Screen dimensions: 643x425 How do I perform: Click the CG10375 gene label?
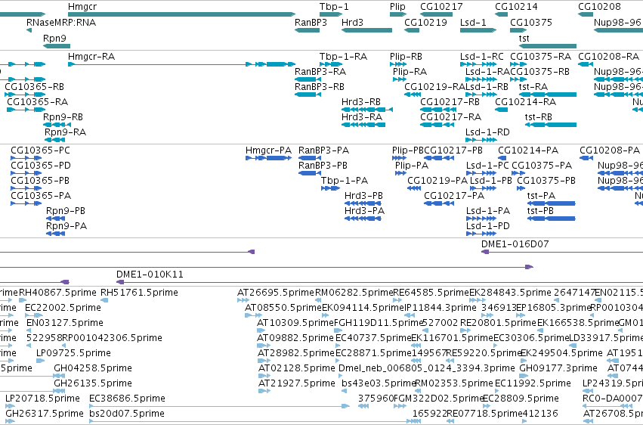coord(531,22)
